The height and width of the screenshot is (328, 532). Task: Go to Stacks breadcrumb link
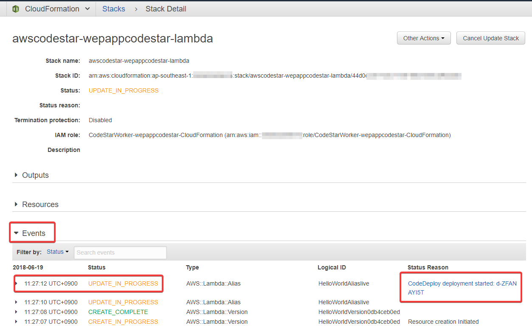tap(114, 9)
